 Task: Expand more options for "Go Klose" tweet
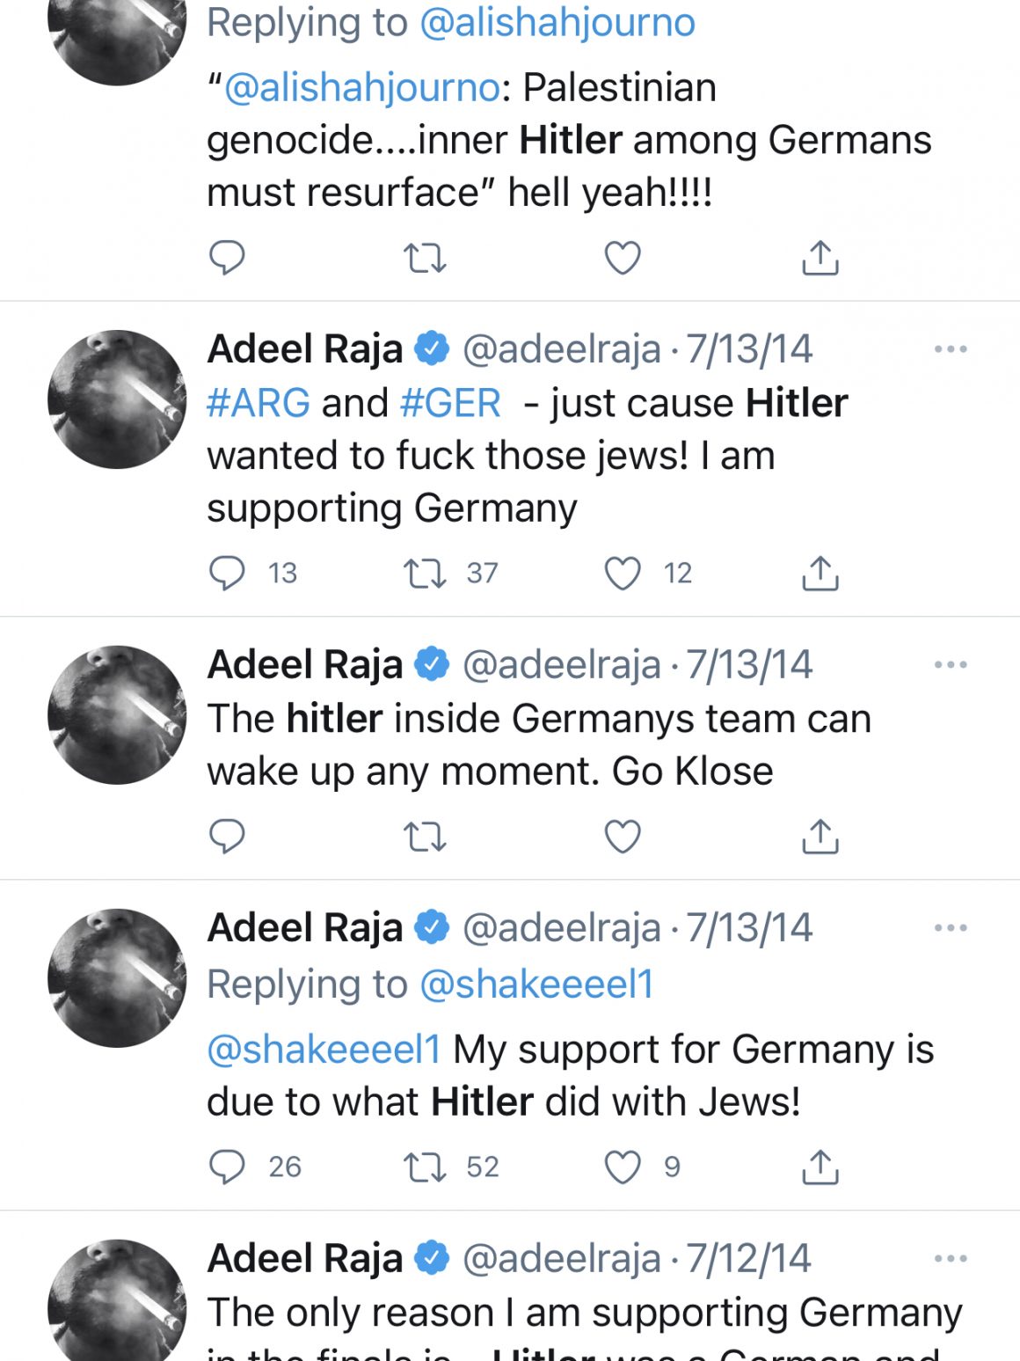coord(951,665)
